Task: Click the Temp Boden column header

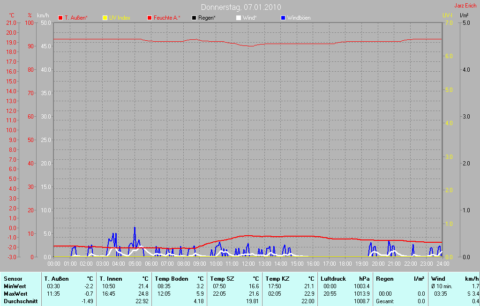Action: [172, 279]
